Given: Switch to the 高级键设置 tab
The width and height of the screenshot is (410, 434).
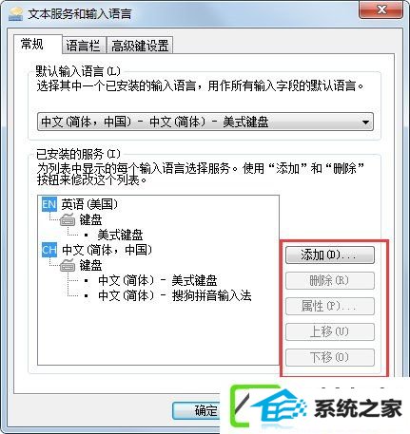Looking at the screenshot, I should tap(140, 46).
